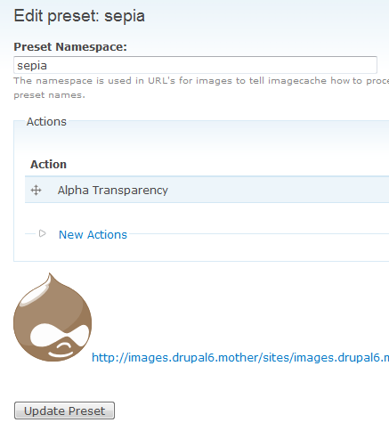
Task: Click the white face of Drupal logo
Action: (x=60, y=336)
